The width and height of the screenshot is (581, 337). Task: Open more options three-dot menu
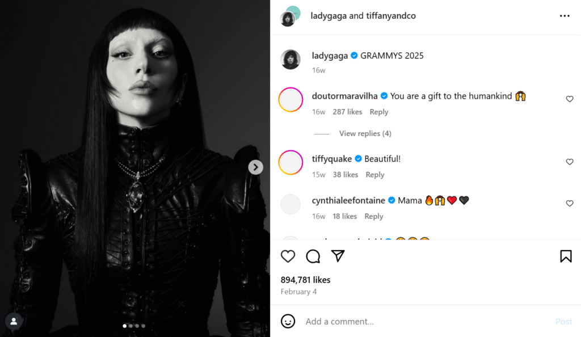click(x=565, y=16)
